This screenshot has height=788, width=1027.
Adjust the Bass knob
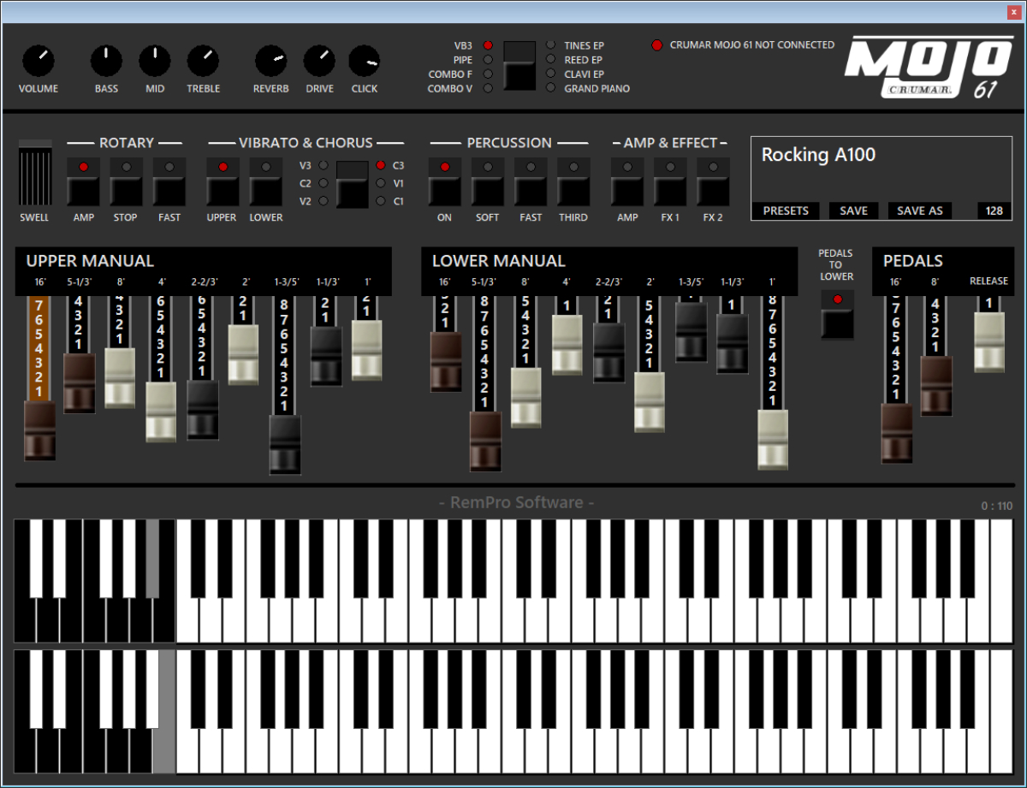point(107,61)
